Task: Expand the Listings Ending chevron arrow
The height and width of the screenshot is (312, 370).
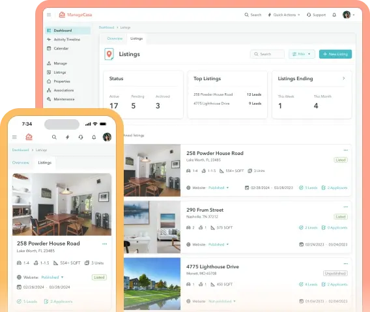Action: click(344, 78)
